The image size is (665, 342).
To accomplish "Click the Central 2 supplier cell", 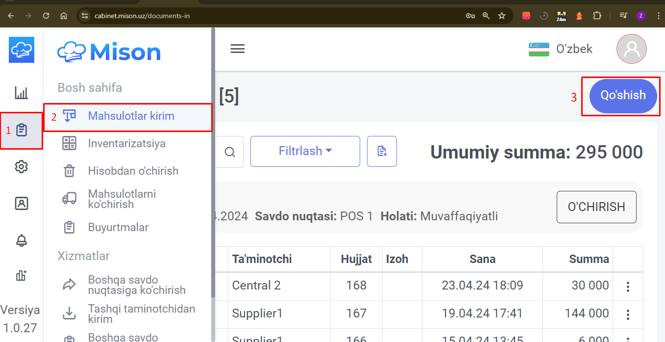I will pos(279,286).
